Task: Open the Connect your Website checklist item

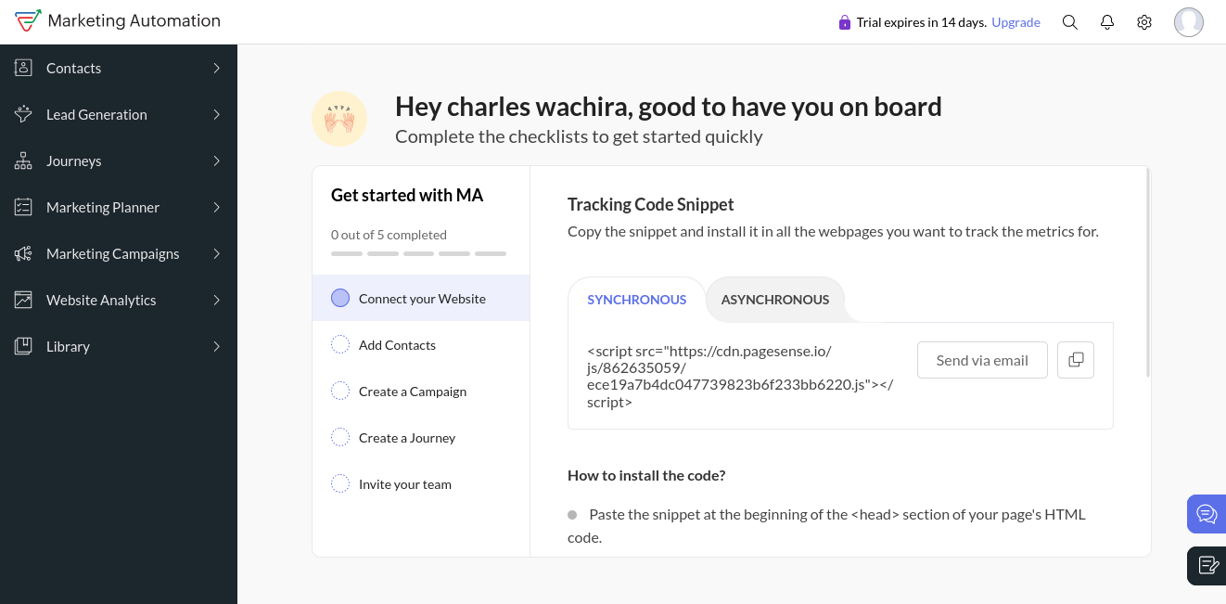Action: pos(421,298)
